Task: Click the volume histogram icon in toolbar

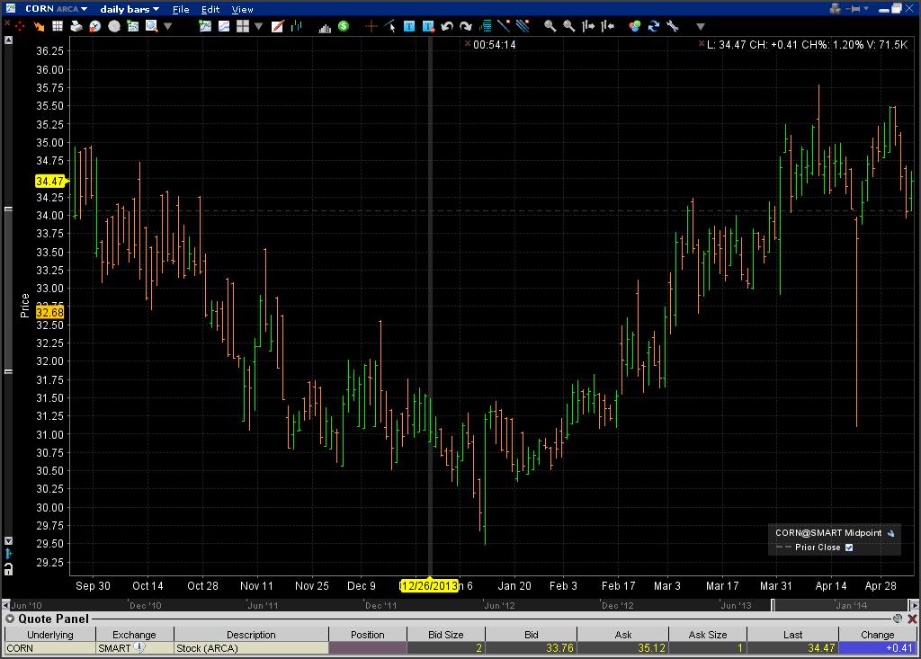Action: 324,26
